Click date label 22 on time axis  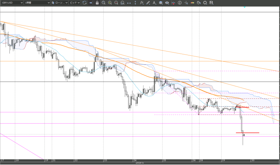[76, 160]
